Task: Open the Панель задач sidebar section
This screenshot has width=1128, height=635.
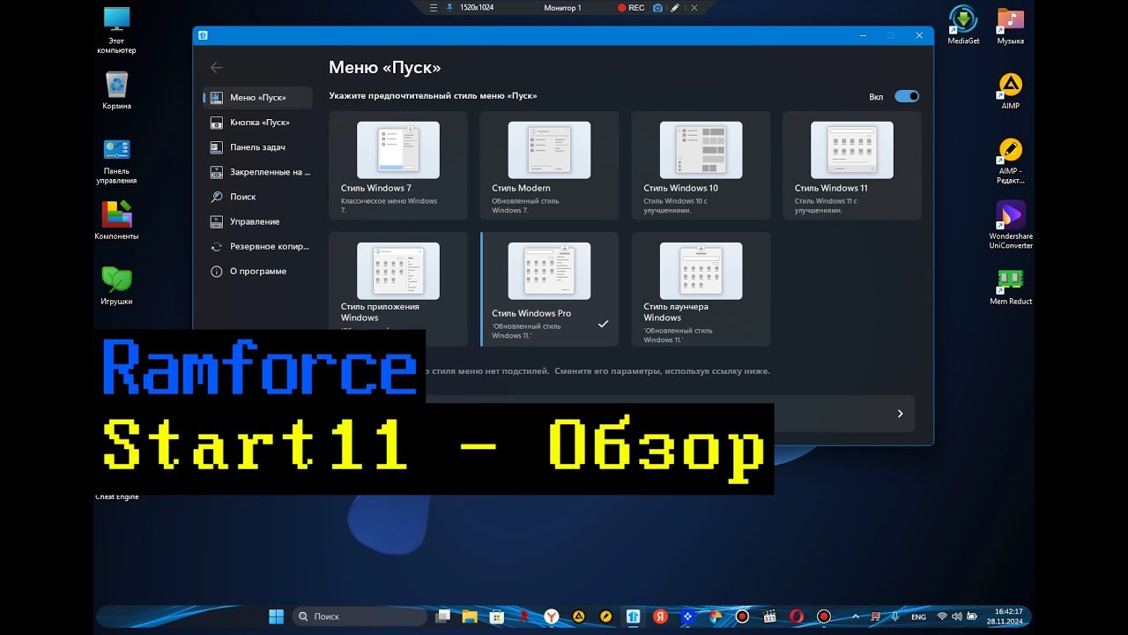Action: pos(257,147)
